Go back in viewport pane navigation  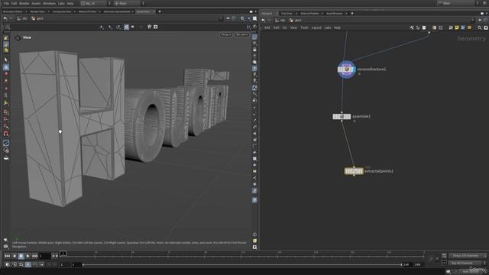tap(5, 18)
